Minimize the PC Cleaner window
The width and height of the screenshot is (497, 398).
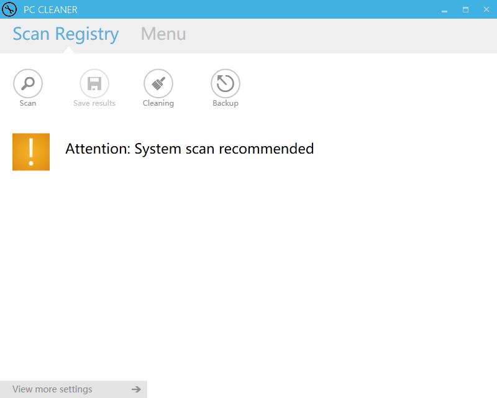pos(444,10)
